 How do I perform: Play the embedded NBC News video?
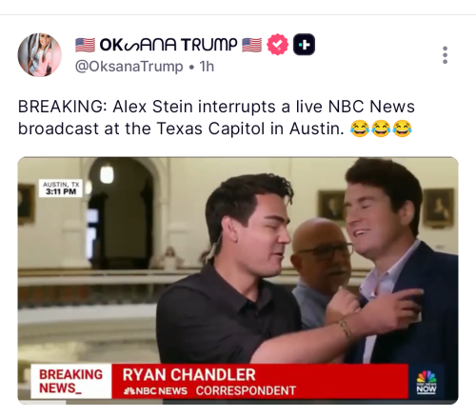238,280
